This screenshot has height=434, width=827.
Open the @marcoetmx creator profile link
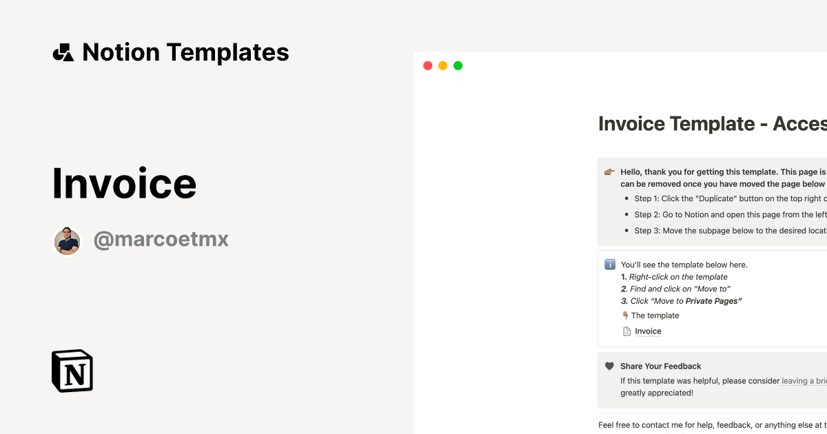pos(161,240)
